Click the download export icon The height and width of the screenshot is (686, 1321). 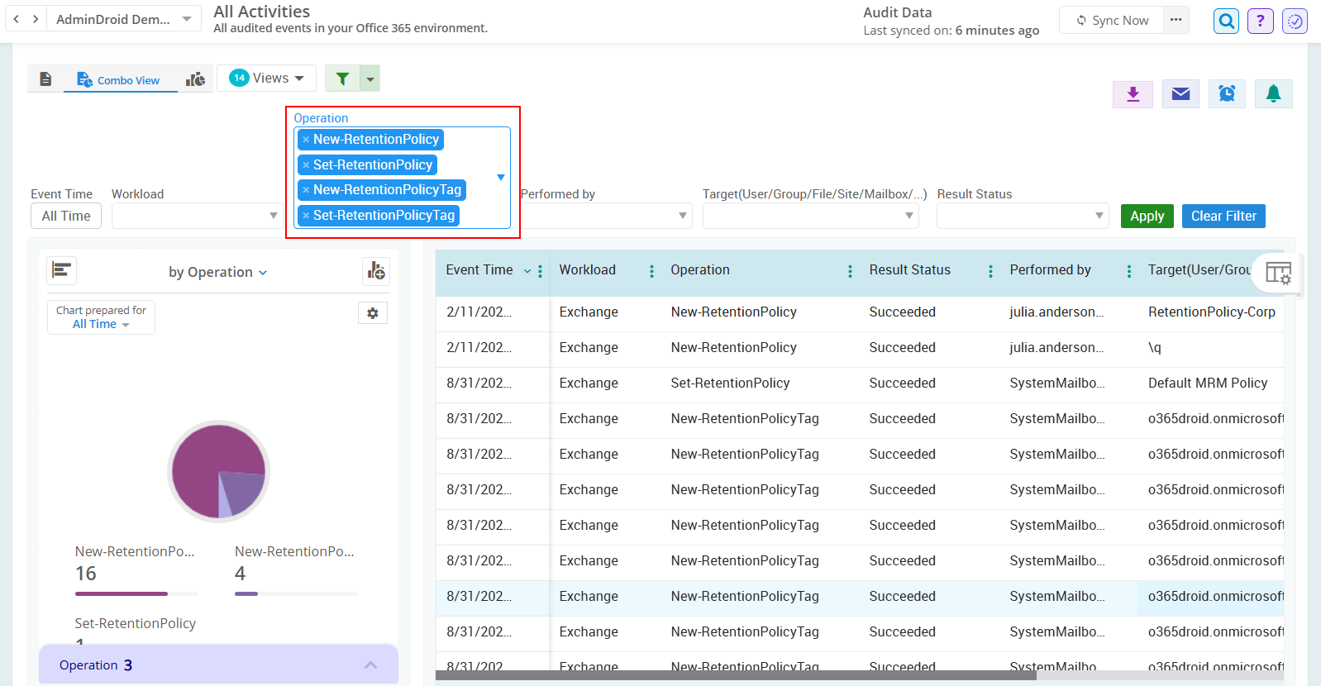[1133, 94]
